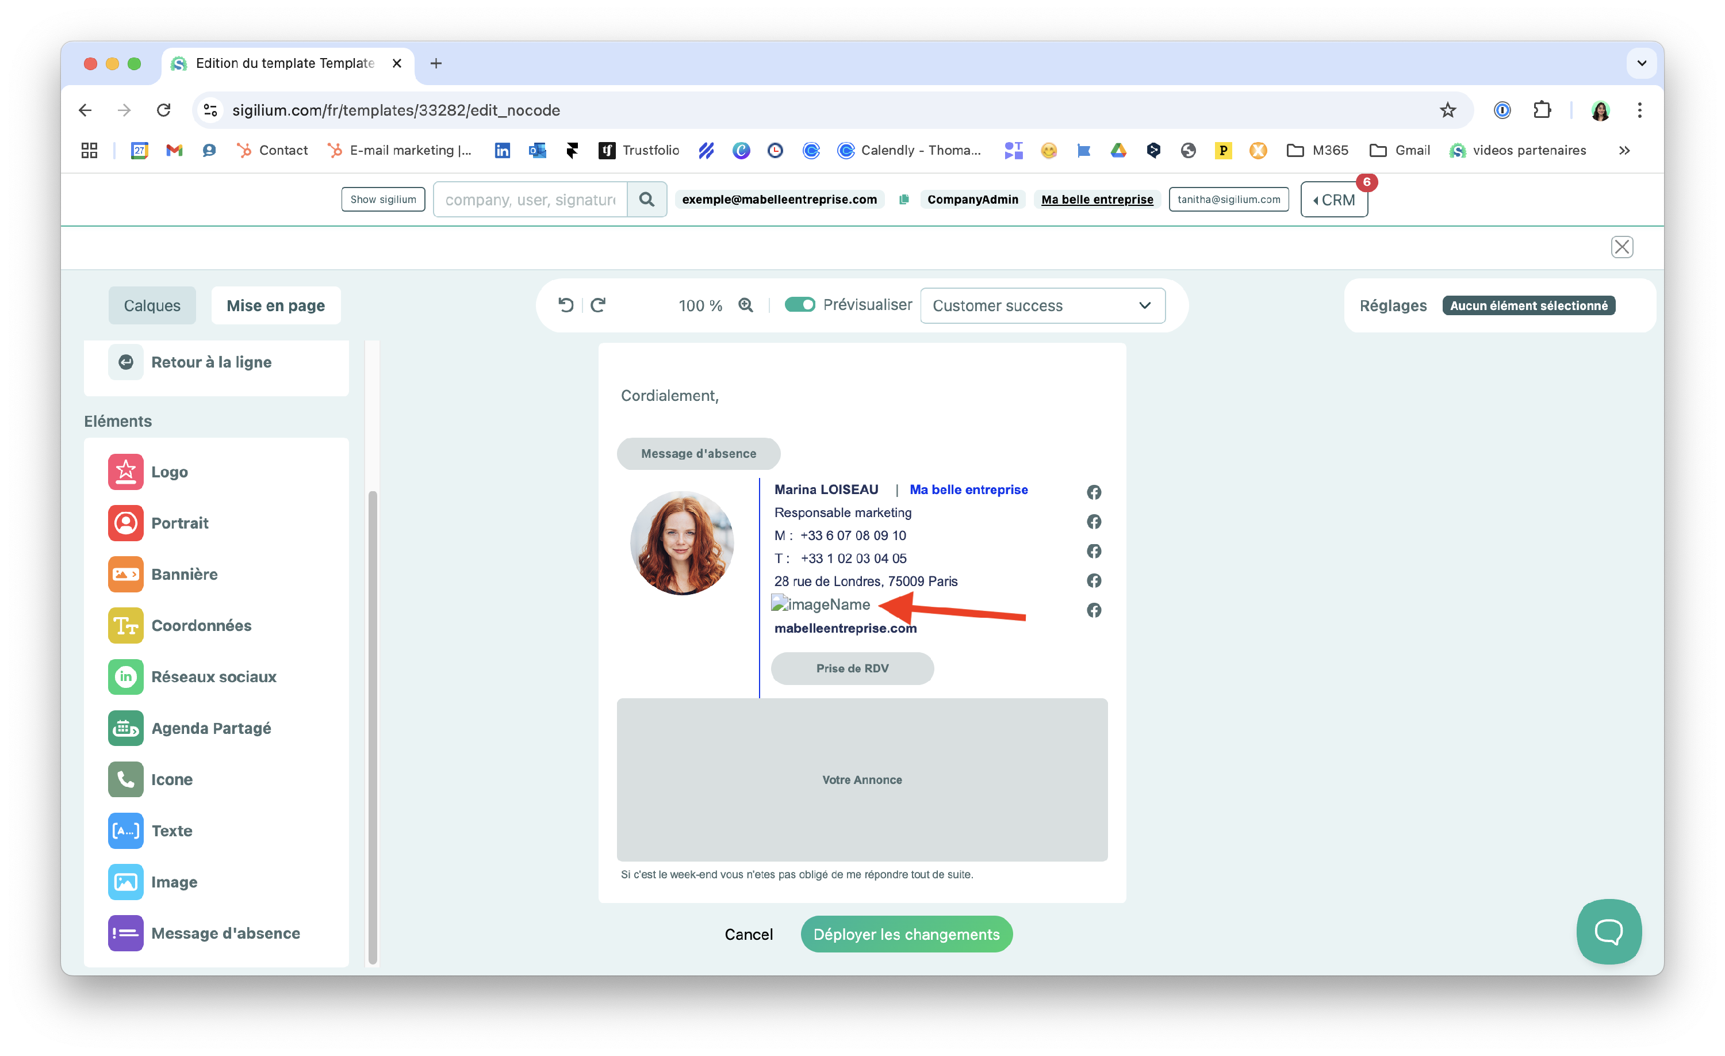Screen dimensions: 1725x1056
Task: Expand the CRM side panel
Action: [x=1333, y=200]
